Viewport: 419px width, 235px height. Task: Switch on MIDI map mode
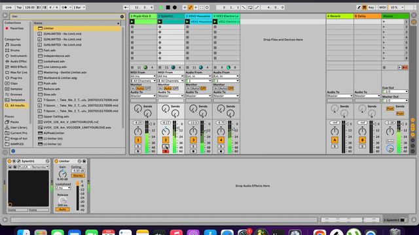[x=382, y=7]
